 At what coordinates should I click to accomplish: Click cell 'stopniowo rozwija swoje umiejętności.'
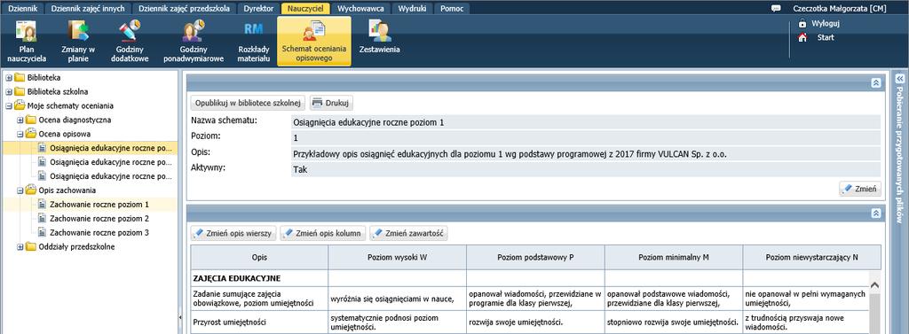coord(674,322)
